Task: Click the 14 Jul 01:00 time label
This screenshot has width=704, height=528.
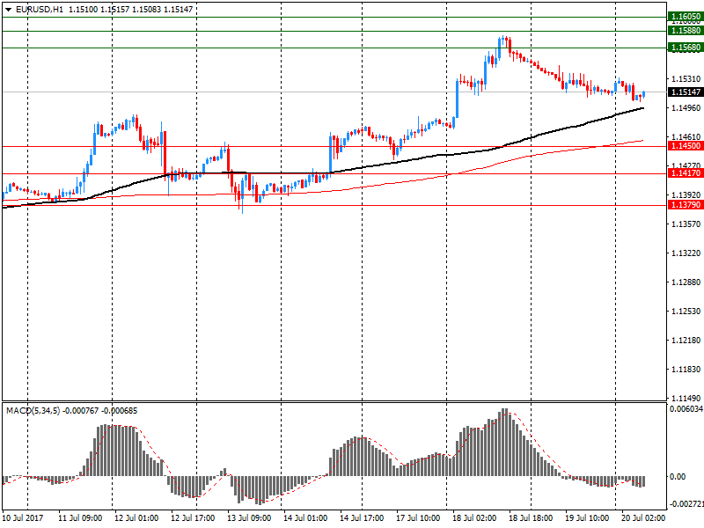Action: click(305, 518)
